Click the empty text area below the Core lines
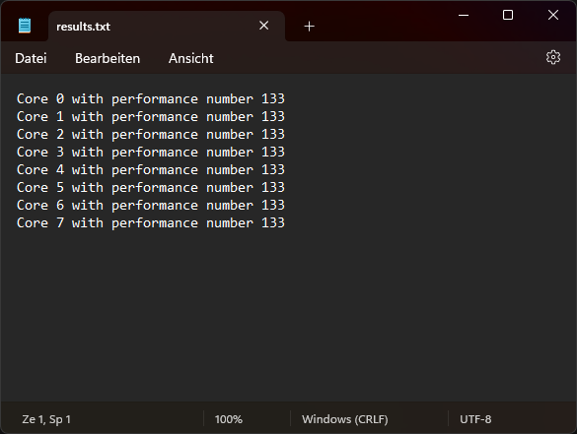 (288, 316)
